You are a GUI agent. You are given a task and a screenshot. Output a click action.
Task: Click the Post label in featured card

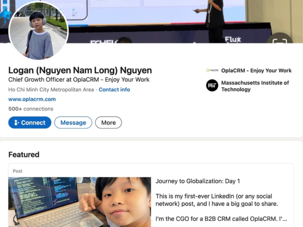click(17, 171)
